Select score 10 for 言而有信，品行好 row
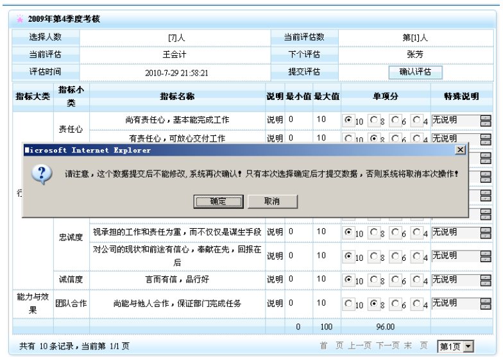Image resolution: width=503 pixels, height=357 pixels. coord(348,279)
